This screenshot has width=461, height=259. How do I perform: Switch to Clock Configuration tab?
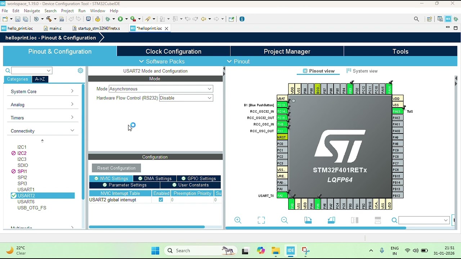point(173,51)
